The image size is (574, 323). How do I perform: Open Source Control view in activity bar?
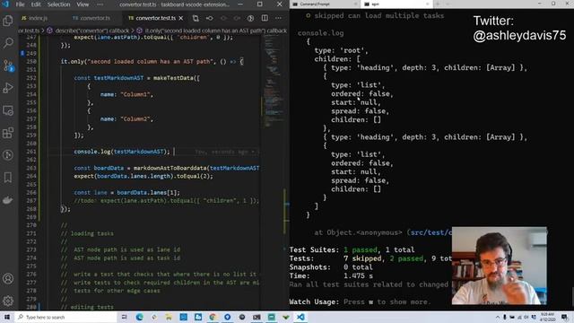point(8,65)
